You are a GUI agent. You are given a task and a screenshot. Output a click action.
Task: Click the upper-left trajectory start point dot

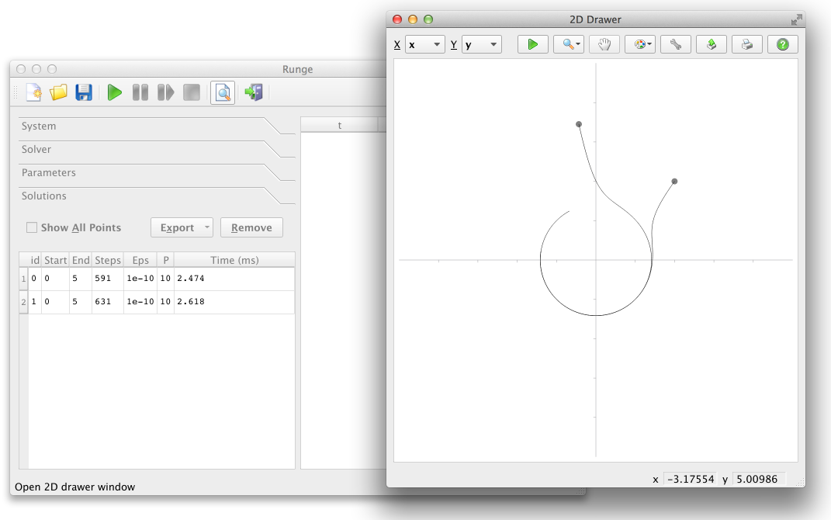(579, 124)
